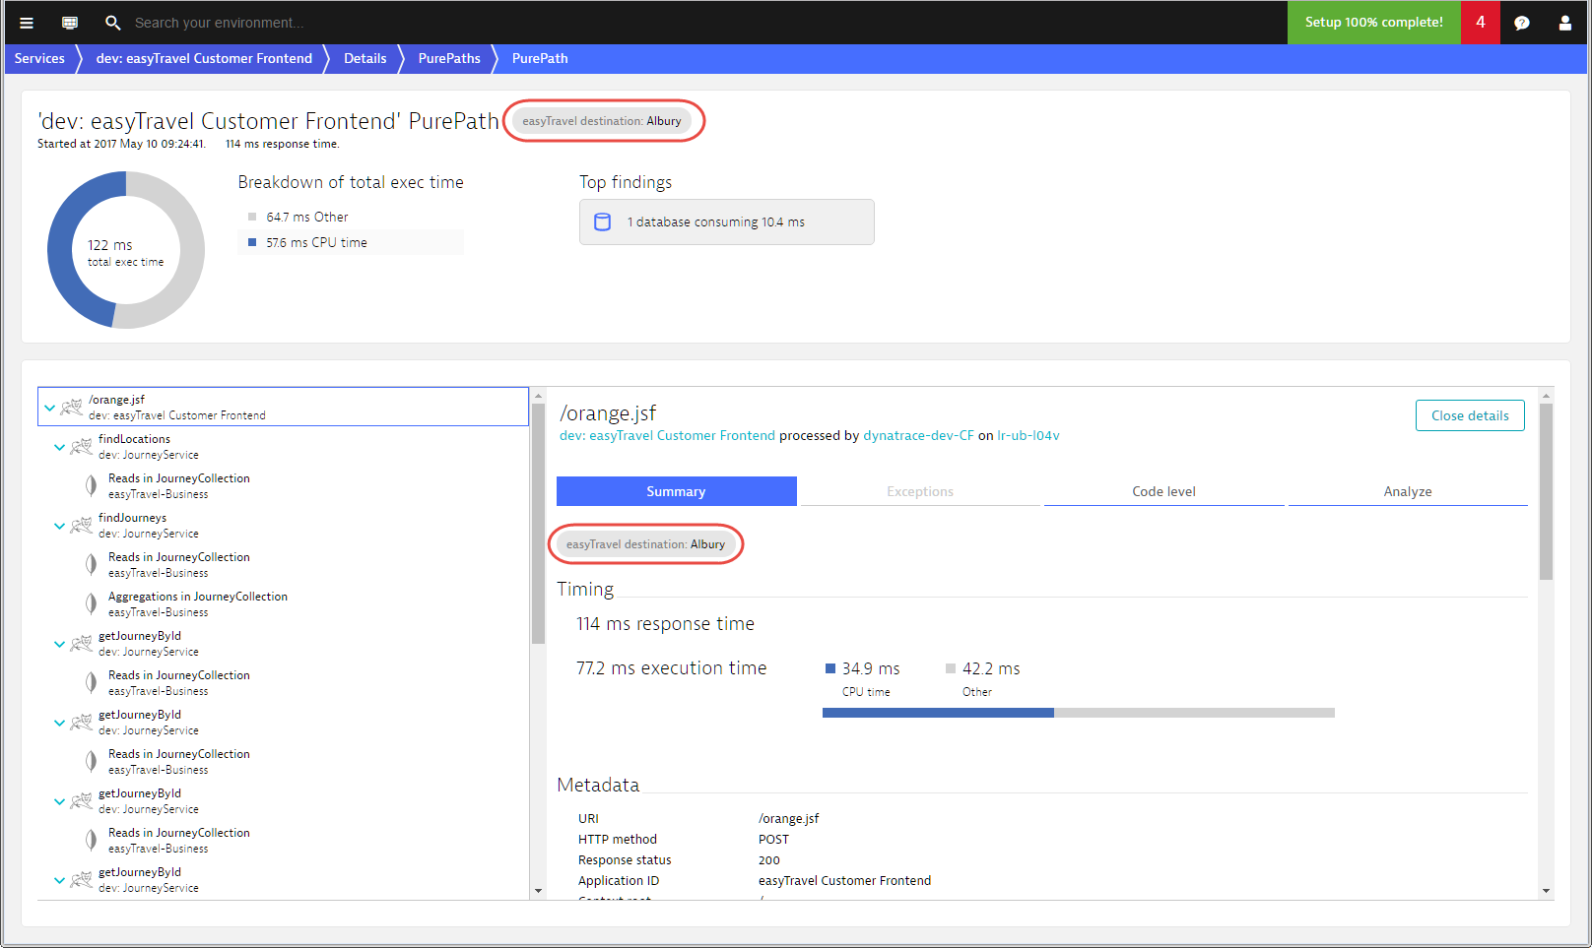Click the database finding icon

pyautogui.click(x=603, y=222)
